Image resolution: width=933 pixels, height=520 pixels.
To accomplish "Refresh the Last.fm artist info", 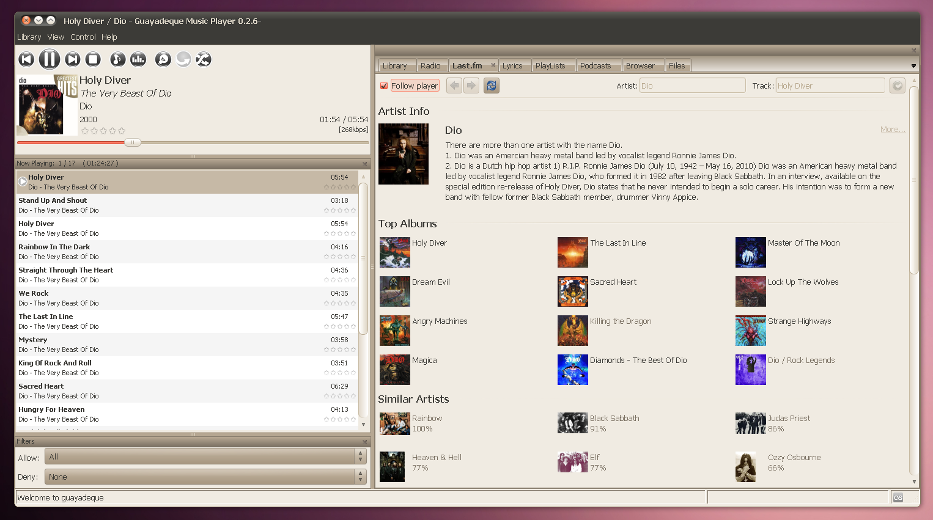I will click(492, 86).
